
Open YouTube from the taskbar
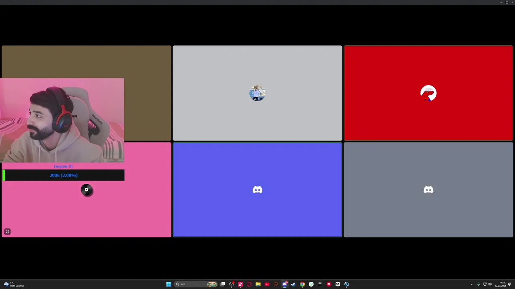[267, 284]
